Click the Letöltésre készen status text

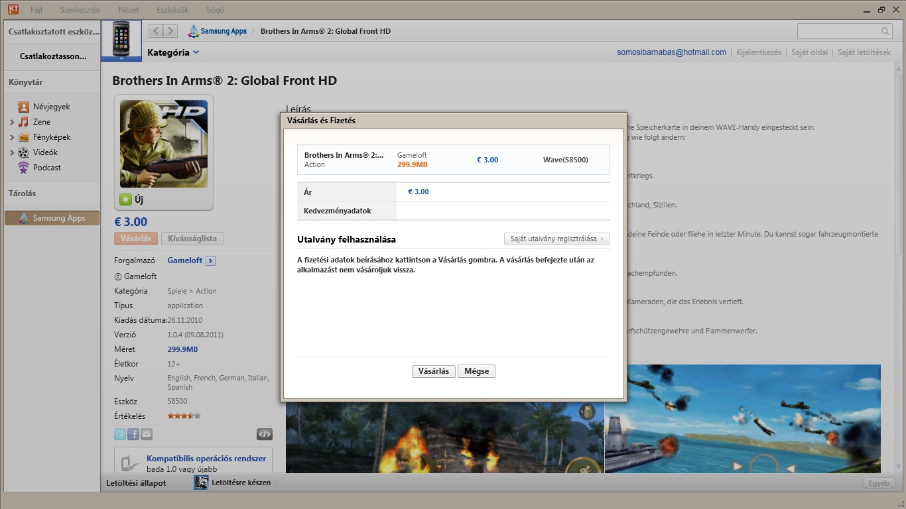tap(241, 482)
